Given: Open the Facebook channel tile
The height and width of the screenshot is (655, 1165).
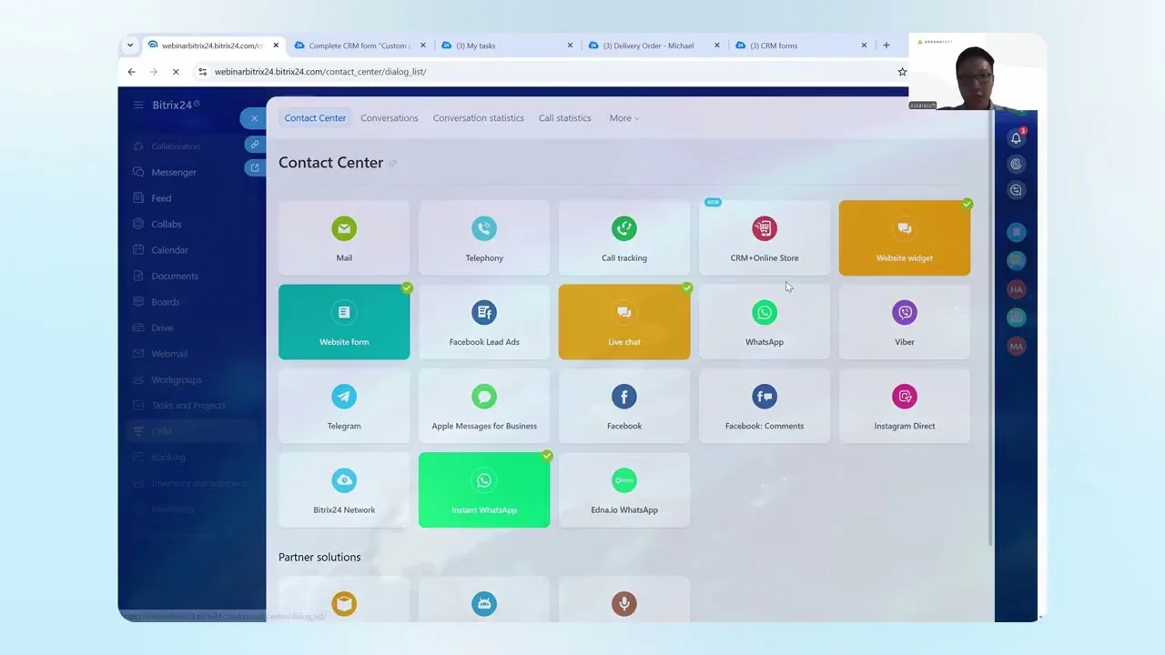Looking at the screenshot, I should pyautogui.click(x=624, y=406).
